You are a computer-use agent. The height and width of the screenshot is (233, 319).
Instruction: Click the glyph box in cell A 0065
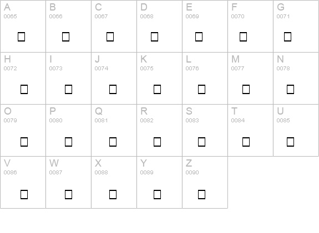22,37
